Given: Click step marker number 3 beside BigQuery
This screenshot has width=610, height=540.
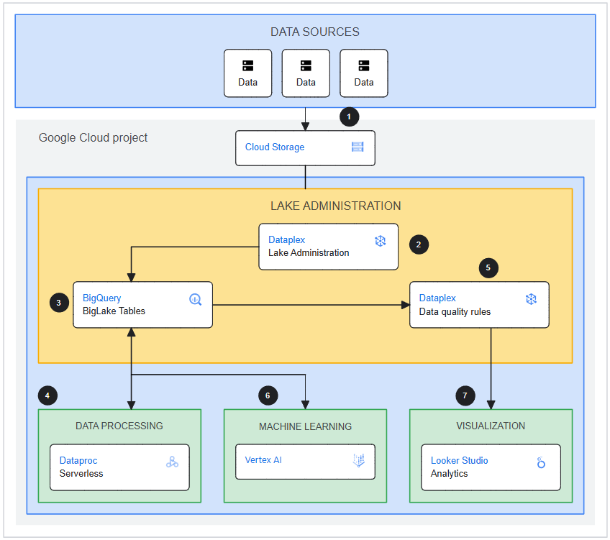Looking at the screenshot, I should pyautogui.click(x=59, y=303).
